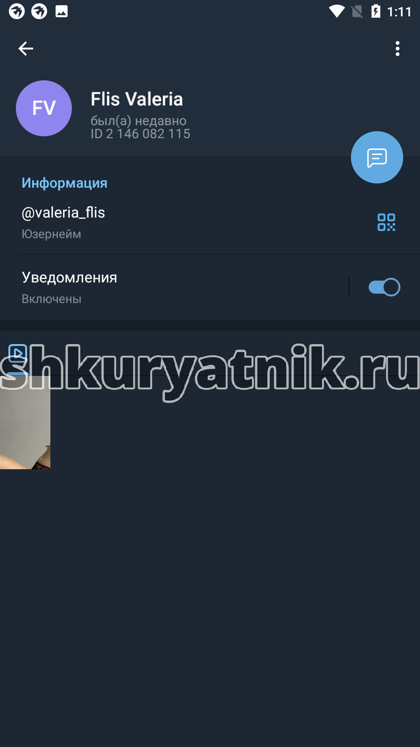
Task: Show QR code for @valeria_flis
Action: tap(386, 222)
